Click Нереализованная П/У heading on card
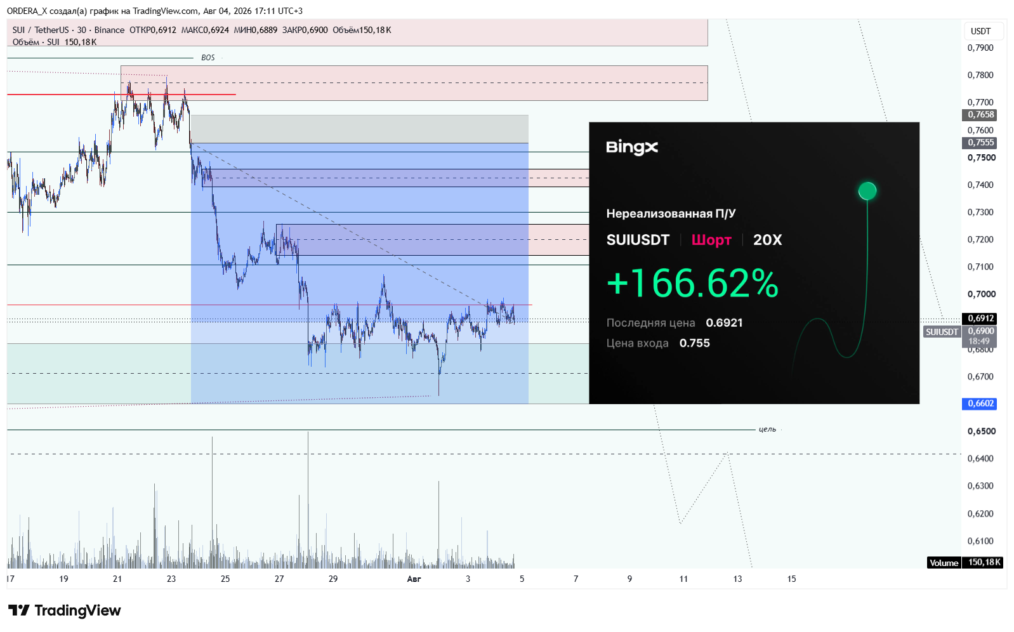This screenshot has width=1014, height=632. tap(671, 214)
